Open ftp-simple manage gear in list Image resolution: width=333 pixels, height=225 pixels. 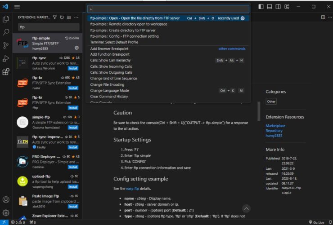point(76,48)
